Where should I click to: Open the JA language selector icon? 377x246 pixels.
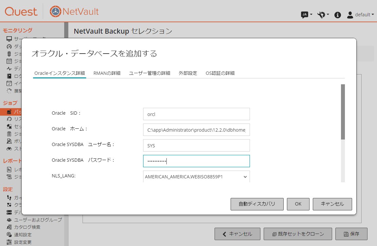tap(305, 15)
